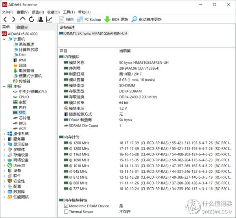
Task: Click the Back navigation arrow
Action: 5,19
